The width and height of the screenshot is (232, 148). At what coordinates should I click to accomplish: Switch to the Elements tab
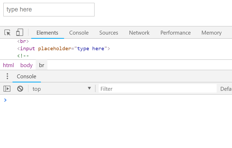point(47,33)
